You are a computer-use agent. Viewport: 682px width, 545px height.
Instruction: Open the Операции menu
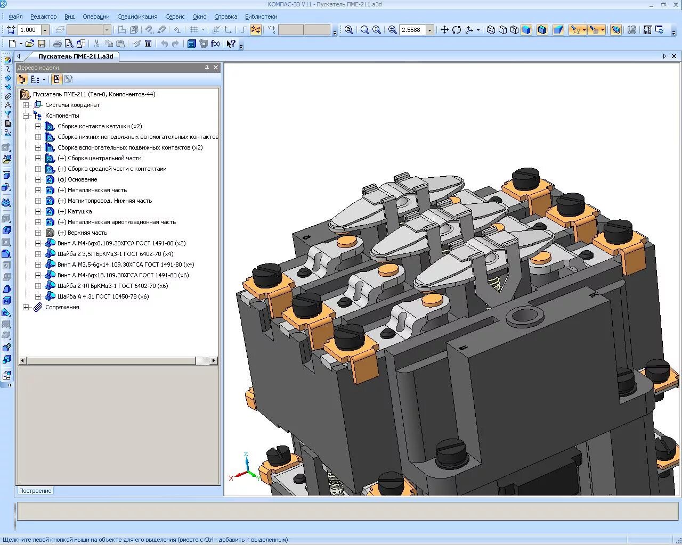click(96, 16)
